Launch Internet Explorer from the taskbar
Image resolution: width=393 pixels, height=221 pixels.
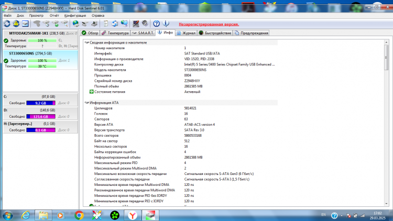point(26,215)
